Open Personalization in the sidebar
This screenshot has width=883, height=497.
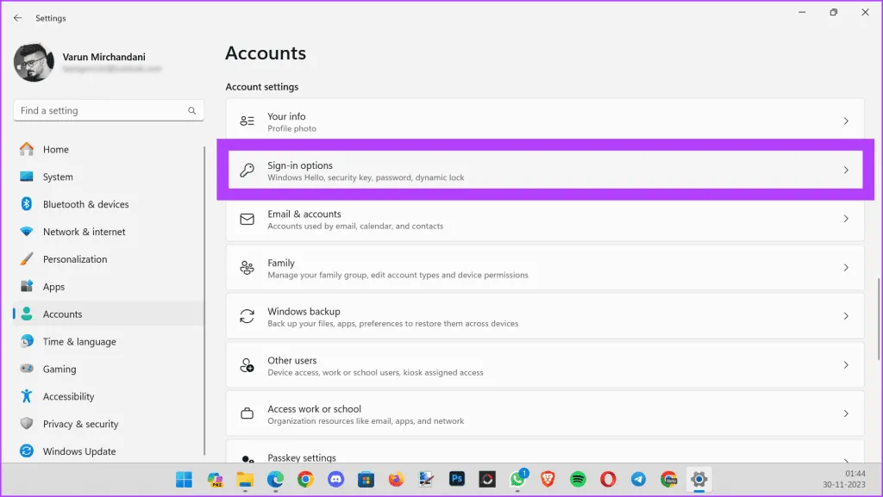(75, 259)
